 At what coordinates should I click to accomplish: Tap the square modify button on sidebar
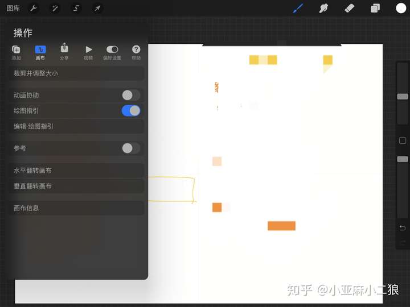coord(403,140)
